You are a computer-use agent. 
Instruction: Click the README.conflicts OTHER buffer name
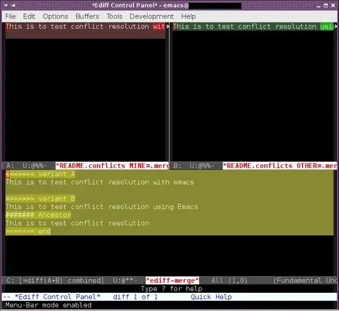click(x=280, y=166)
